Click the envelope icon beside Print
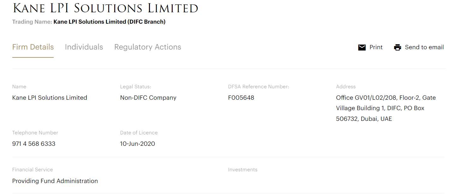 click(362, 47)
